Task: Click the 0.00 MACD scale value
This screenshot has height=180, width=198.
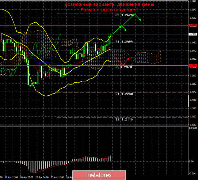Action: (x=192, y=161)
